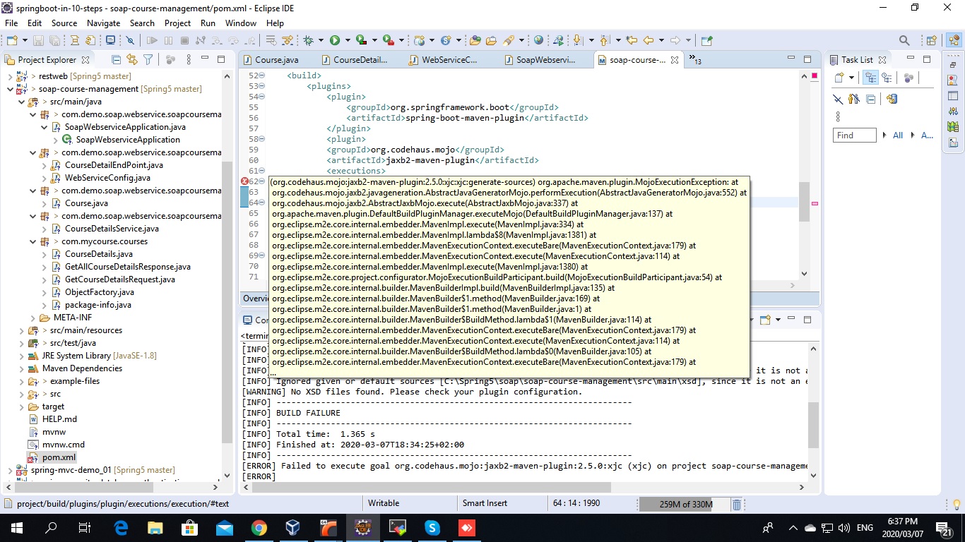Open the Project Explorer filter funnel
Screen dimensions: 965x542
pos(148,60)
